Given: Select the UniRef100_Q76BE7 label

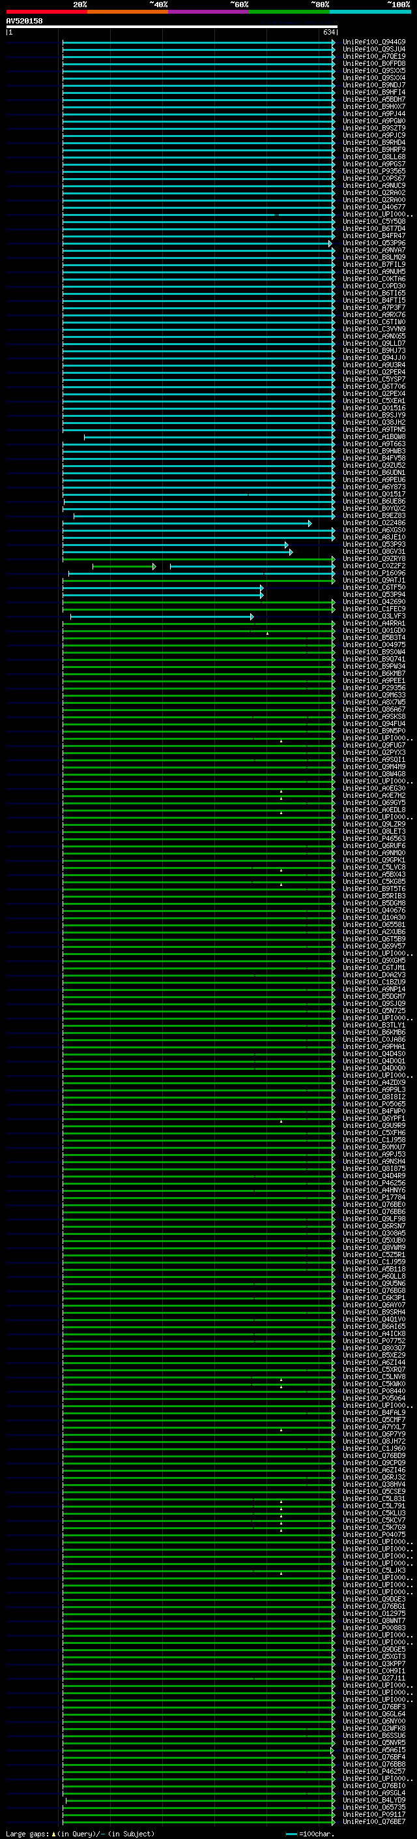Looking at the screenshot, I should click(x=374, y=1822).
